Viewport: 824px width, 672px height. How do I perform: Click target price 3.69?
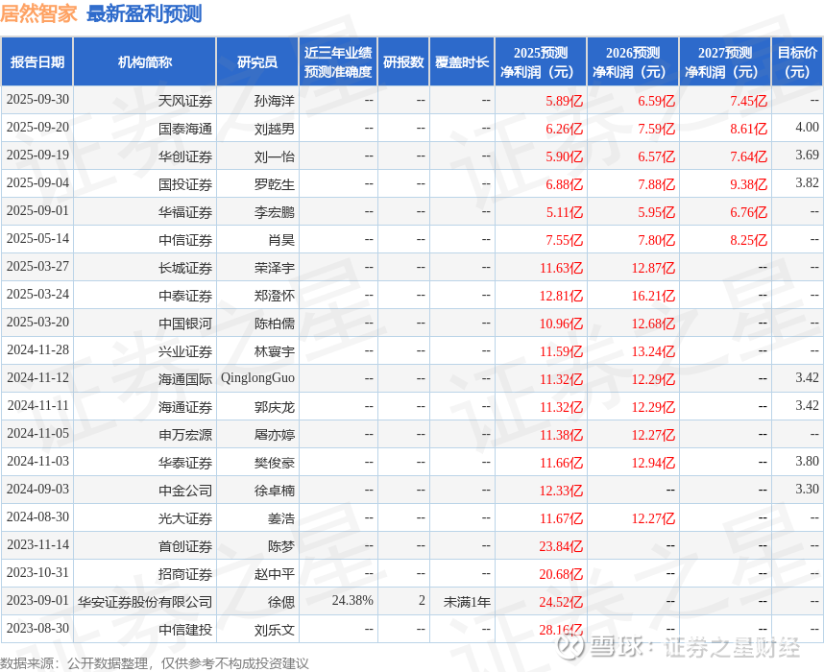807,155
